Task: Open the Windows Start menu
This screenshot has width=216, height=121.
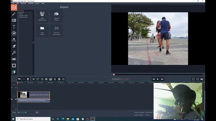Action: pos(13,119)
